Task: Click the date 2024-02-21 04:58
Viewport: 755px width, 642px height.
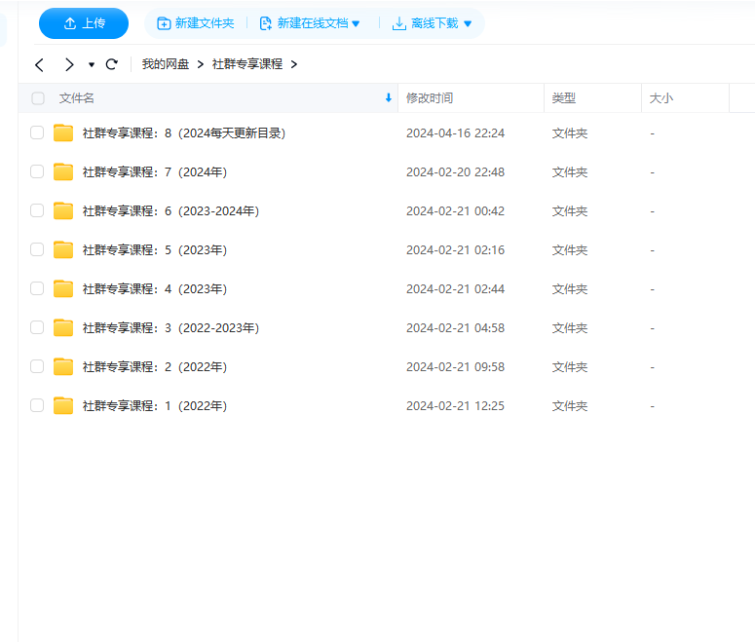Action: pos(455,328)
